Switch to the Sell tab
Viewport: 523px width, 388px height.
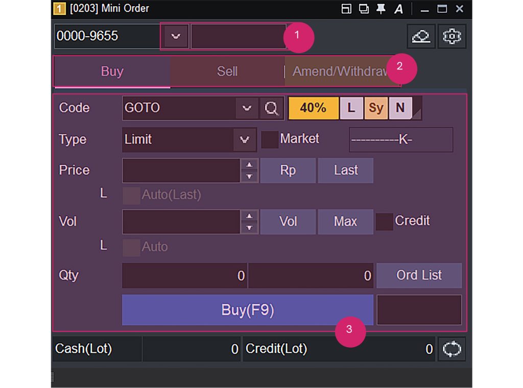[227, 71]
